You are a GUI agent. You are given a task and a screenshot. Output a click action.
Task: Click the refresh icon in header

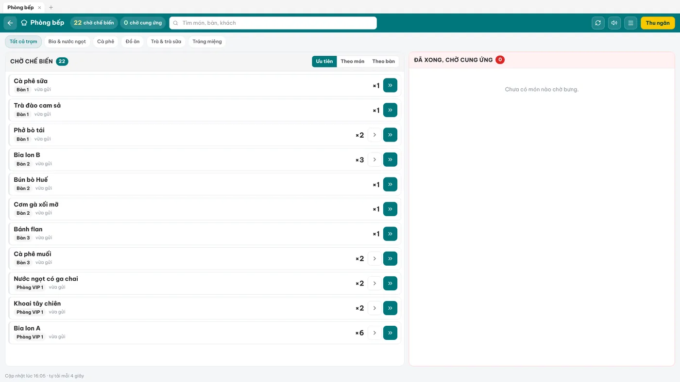(x=598, y=23)
